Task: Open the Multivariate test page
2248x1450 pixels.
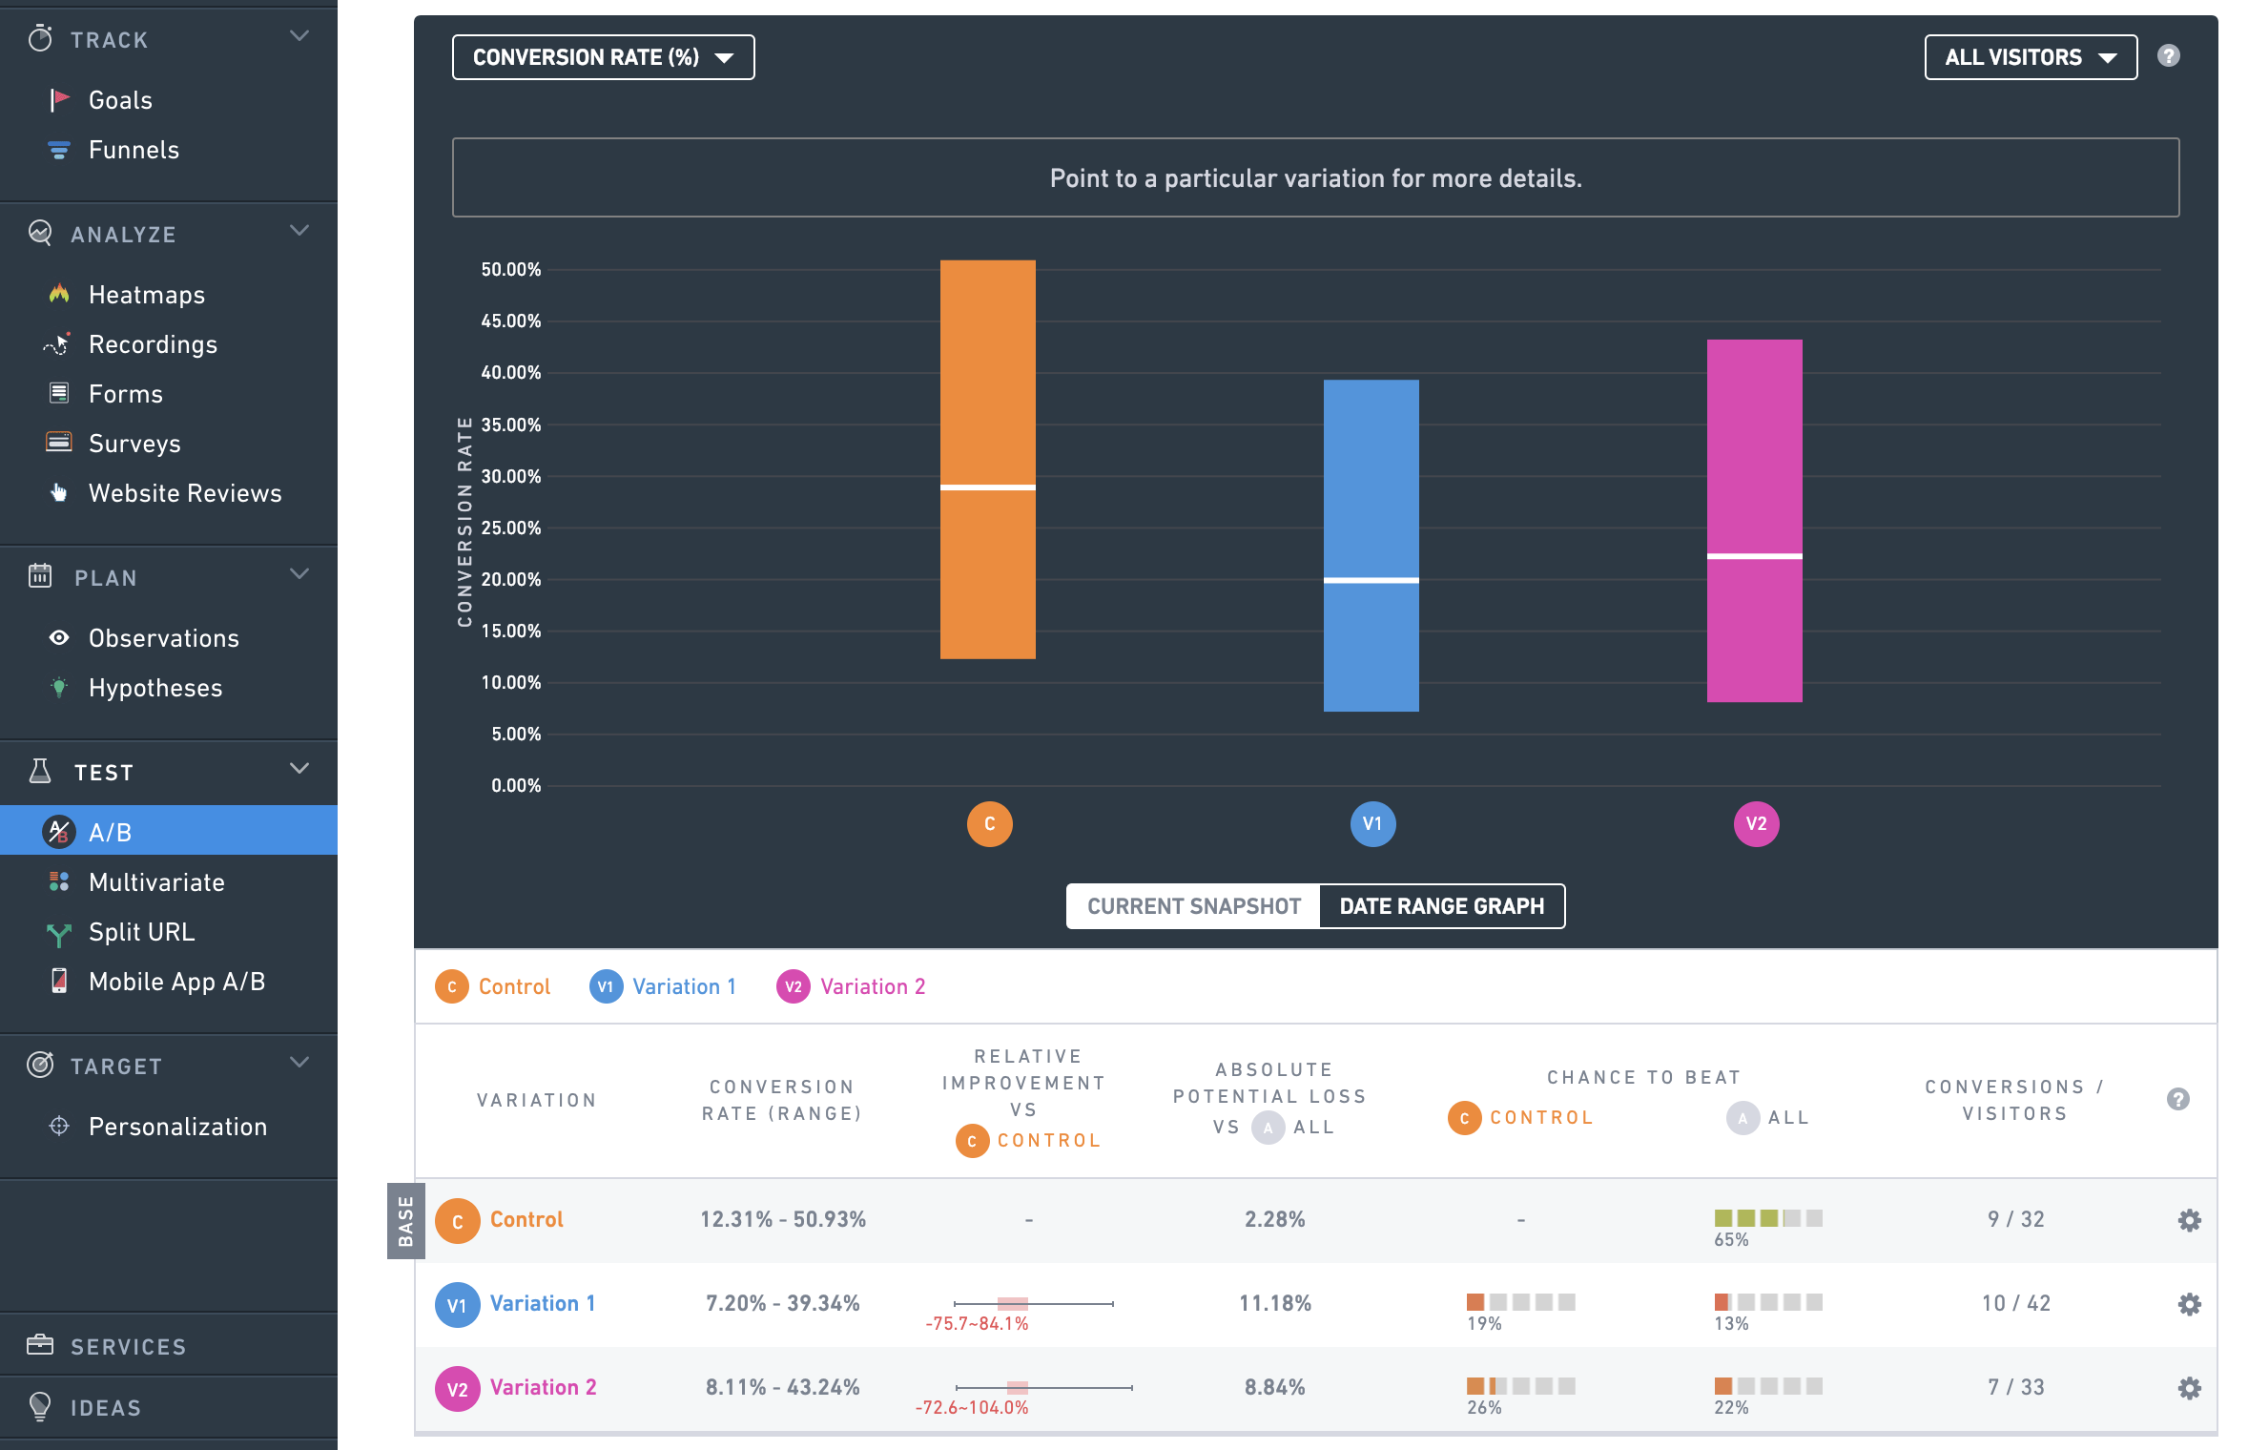Action: 156,881
